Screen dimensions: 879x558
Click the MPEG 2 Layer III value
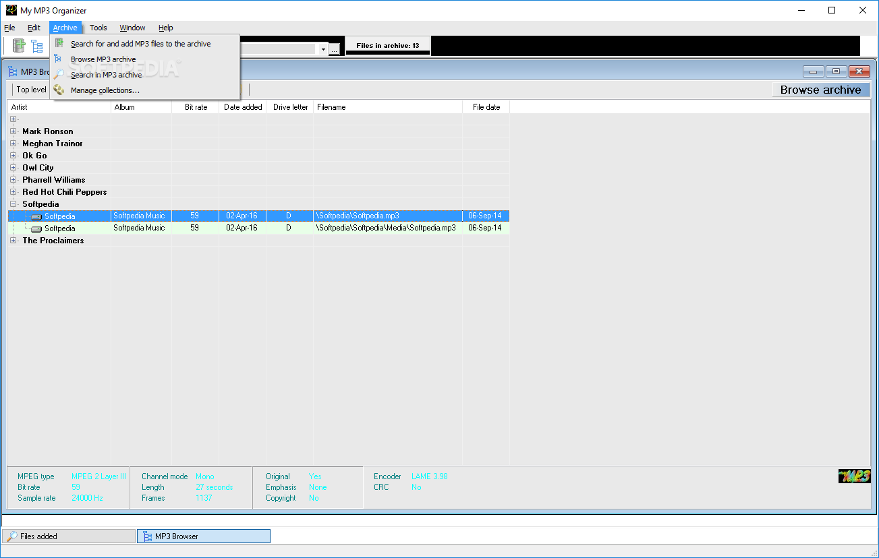point(98,476)
